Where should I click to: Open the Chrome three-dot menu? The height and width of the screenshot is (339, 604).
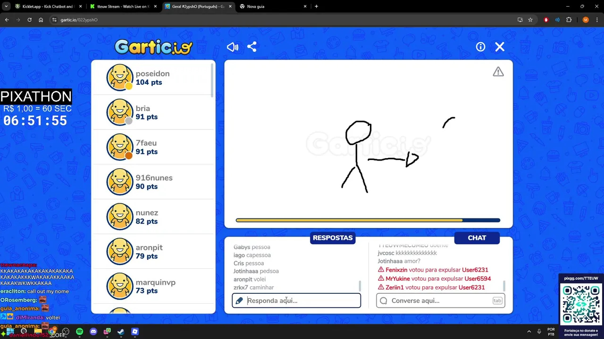[597, 20]
